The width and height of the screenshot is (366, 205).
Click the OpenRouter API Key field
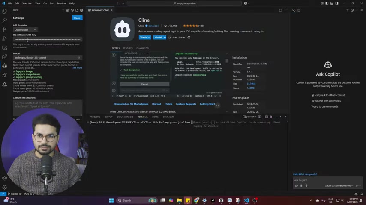[x=48, y=39]
